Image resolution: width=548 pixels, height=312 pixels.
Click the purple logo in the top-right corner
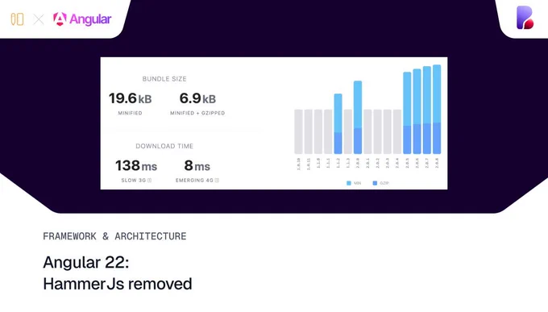click(x=525, y=18)
